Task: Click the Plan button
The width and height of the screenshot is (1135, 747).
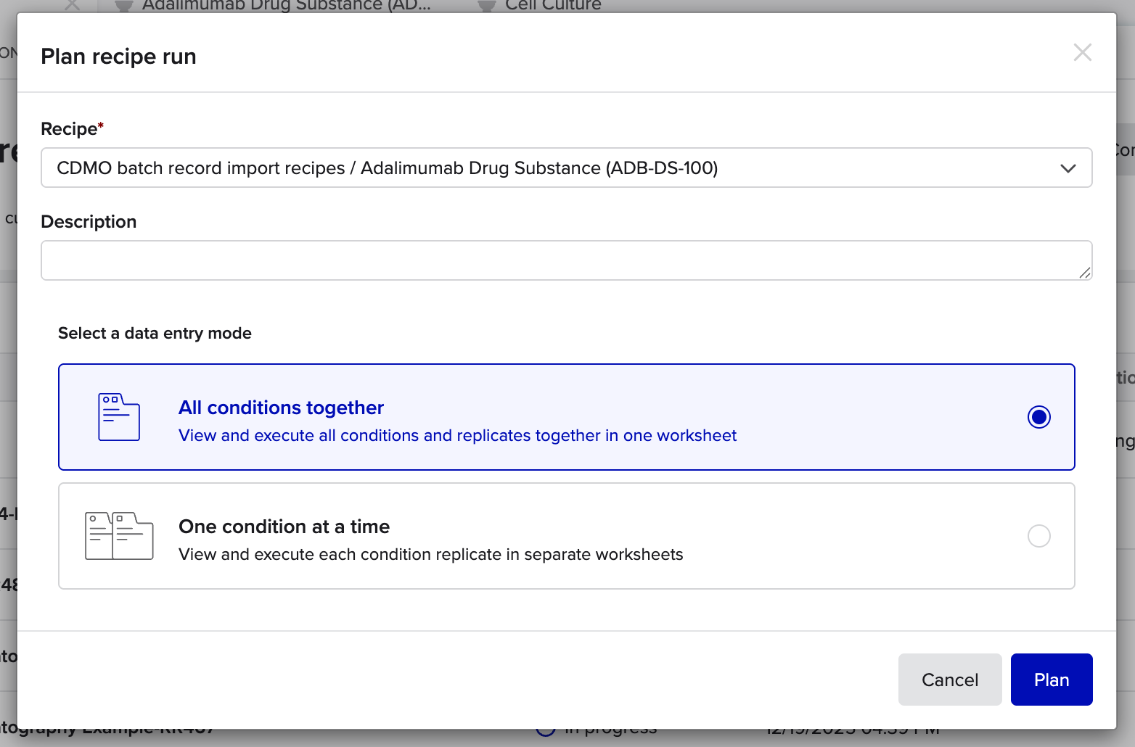Action: pos(1051,680)
